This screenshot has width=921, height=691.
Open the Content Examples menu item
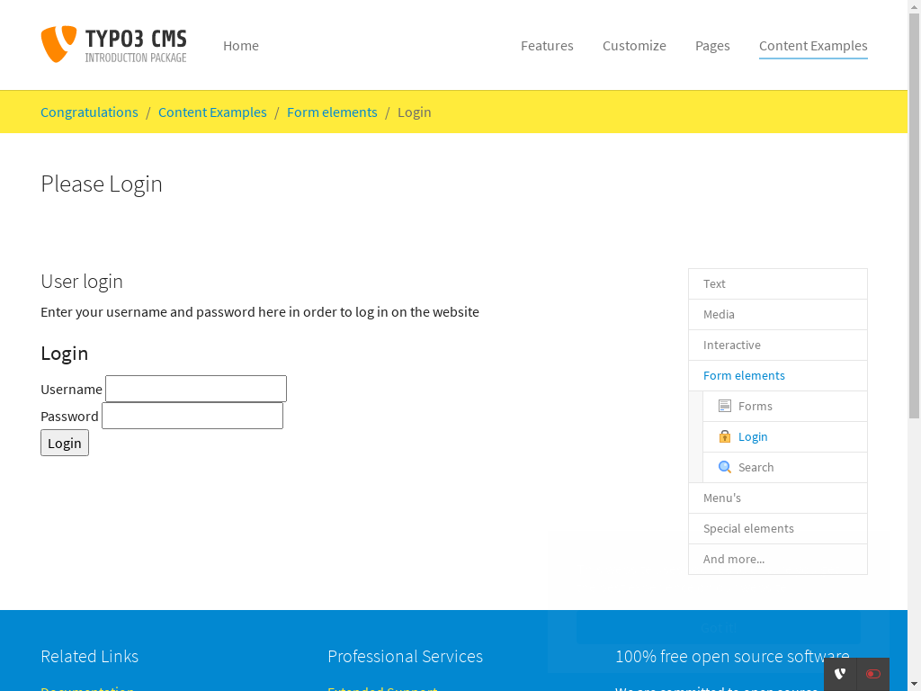(813, 46)
